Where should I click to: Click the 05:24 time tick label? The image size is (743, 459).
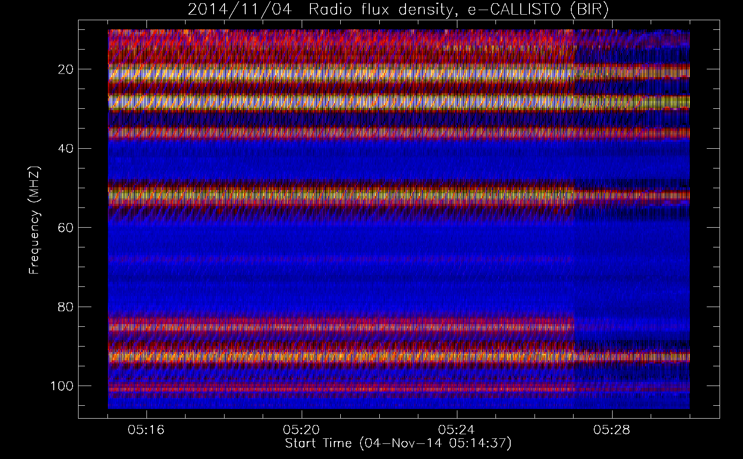click(x=457, y=430)
